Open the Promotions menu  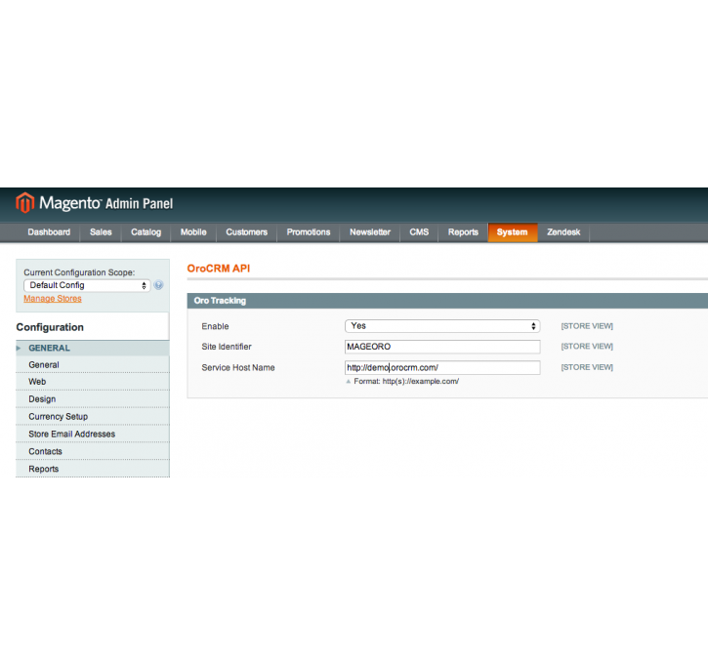309,232
